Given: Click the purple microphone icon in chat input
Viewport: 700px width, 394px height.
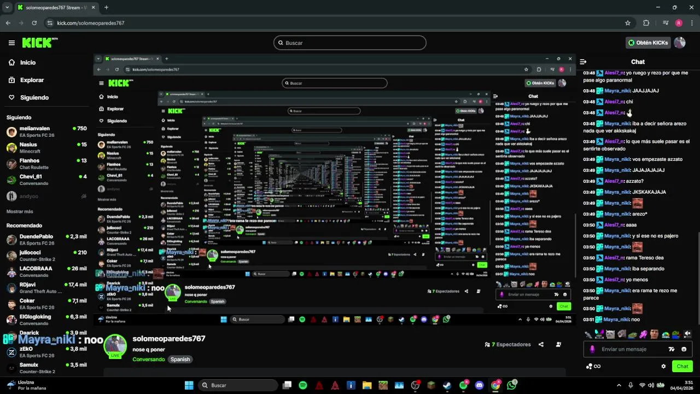Looking at the screenshot, I should [592, 349].
